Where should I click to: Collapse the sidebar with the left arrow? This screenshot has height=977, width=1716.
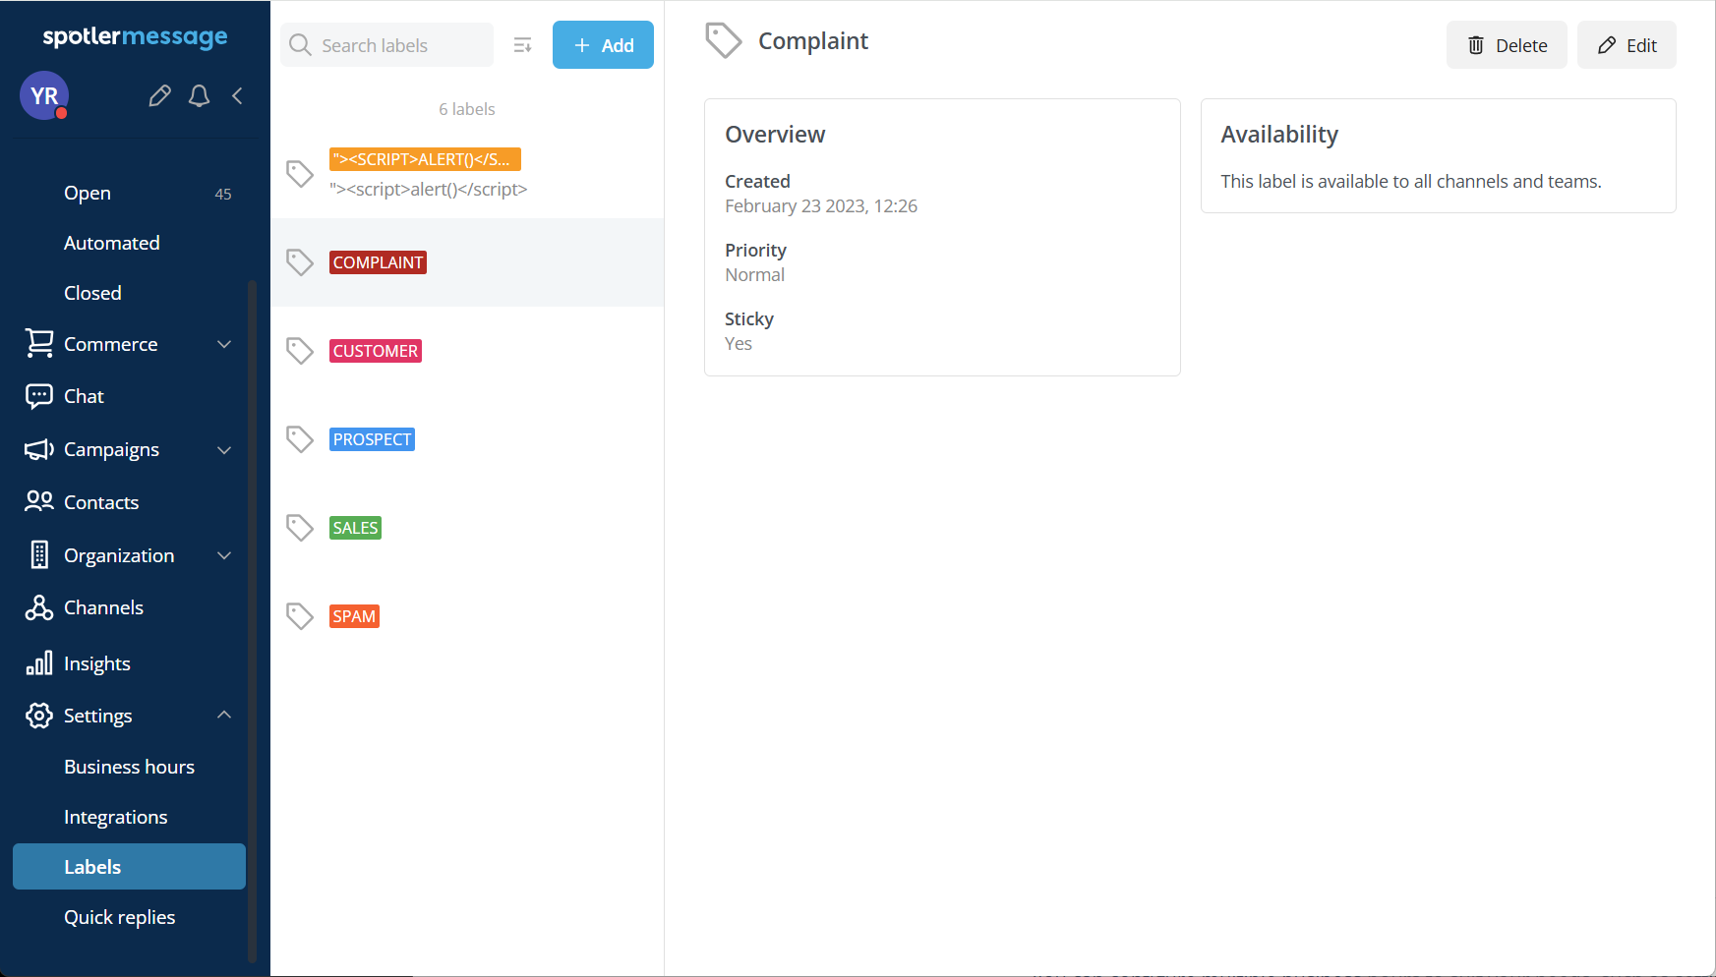click(x=237, y=95)
